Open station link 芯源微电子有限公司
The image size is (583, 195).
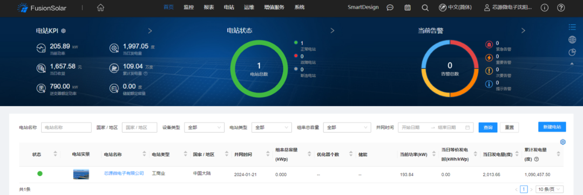(x=124, y=173)
